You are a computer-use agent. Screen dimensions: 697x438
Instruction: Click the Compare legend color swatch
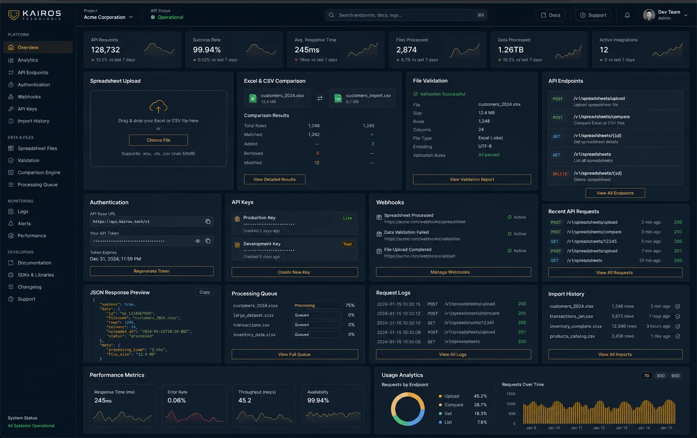(x=440, y=405)
